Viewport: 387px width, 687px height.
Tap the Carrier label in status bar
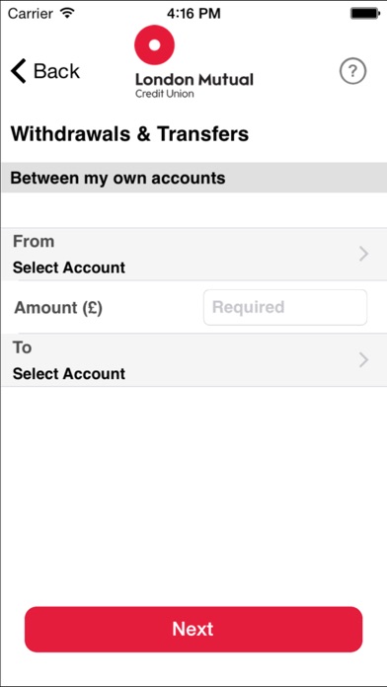point(32,14)
